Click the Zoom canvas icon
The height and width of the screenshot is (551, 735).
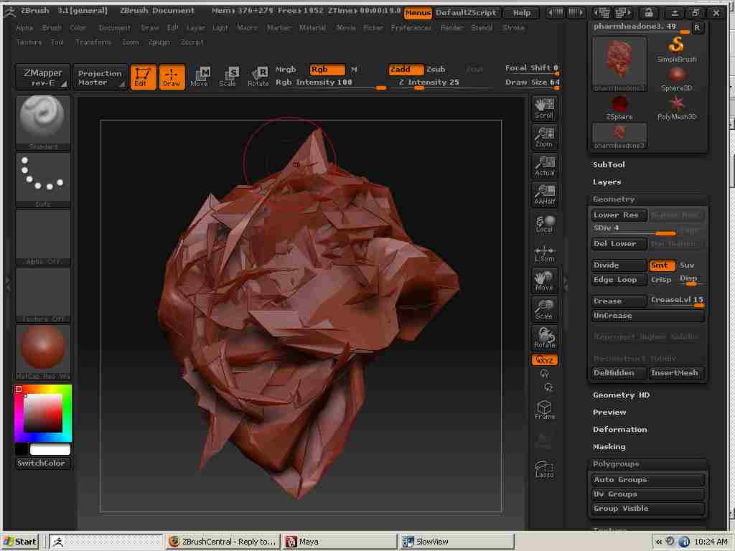tap(544, 137)
